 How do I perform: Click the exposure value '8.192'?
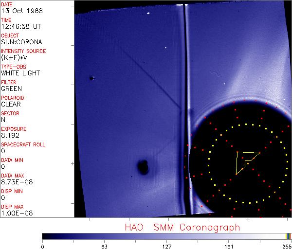10,136
